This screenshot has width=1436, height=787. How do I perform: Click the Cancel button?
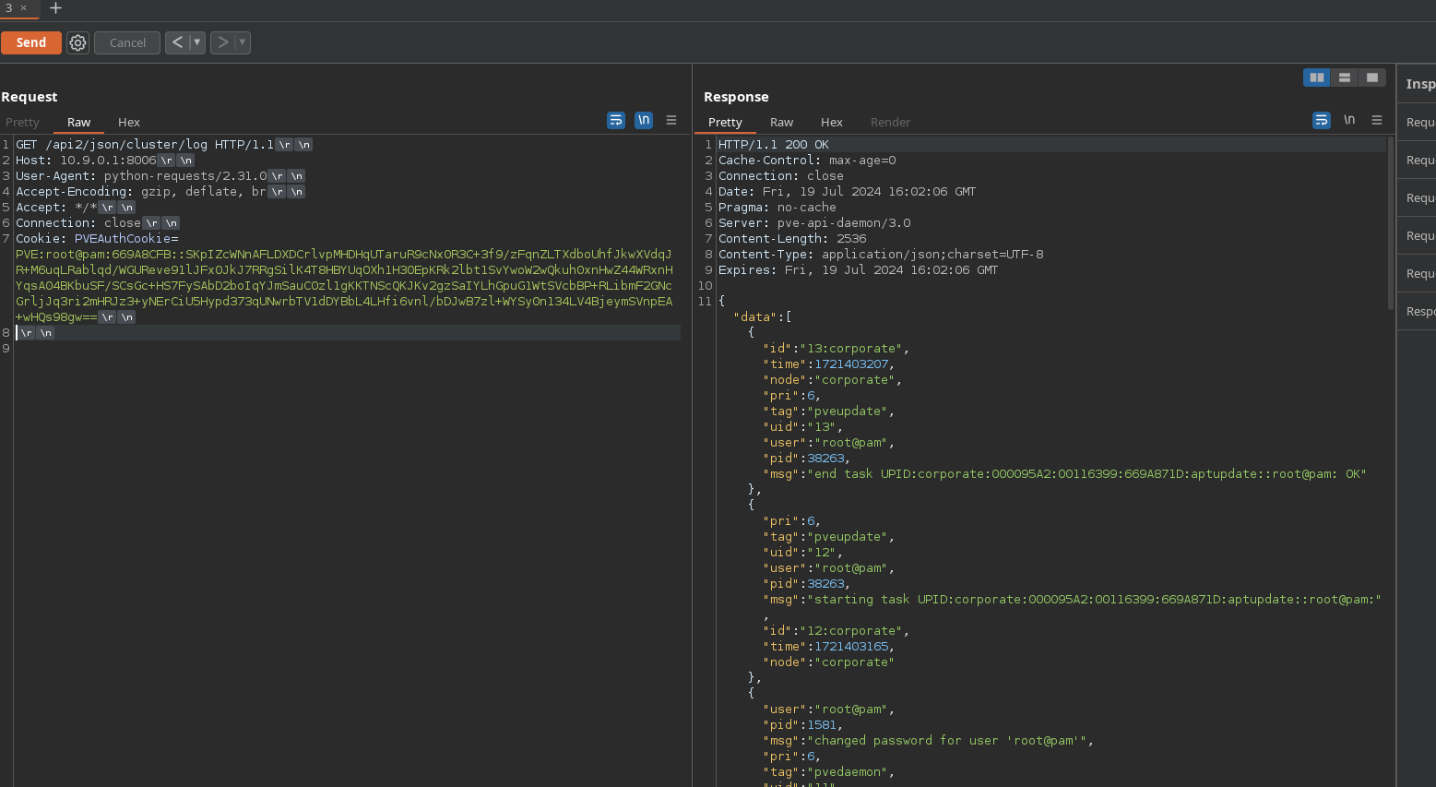click(x=127, y=42)
